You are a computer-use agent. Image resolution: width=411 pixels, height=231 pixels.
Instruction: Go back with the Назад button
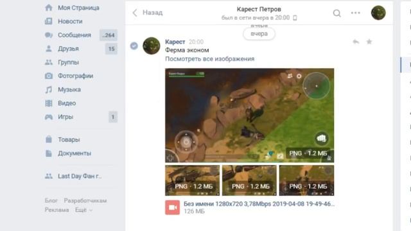point(148,13)
